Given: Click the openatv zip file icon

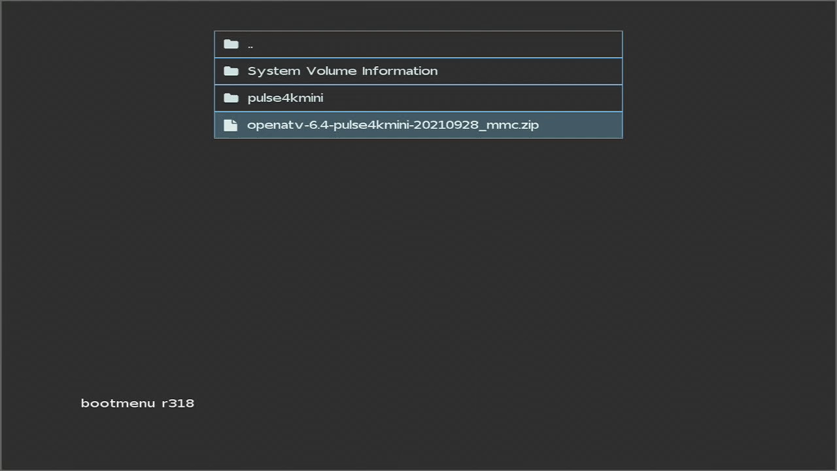Looking at the screenshot, I should click(231, 125).
